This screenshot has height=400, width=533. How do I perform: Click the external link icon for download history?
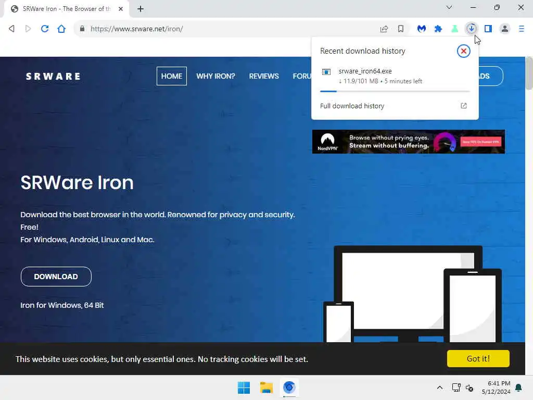464,106
